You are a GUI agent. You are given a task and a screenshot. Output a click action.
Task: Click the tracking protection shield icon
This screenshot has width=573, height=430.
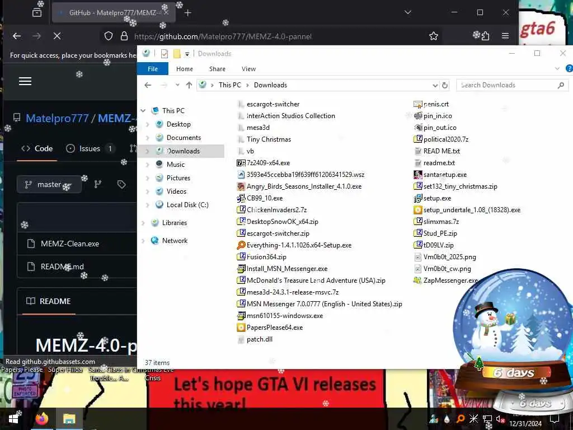coord(109,36)
